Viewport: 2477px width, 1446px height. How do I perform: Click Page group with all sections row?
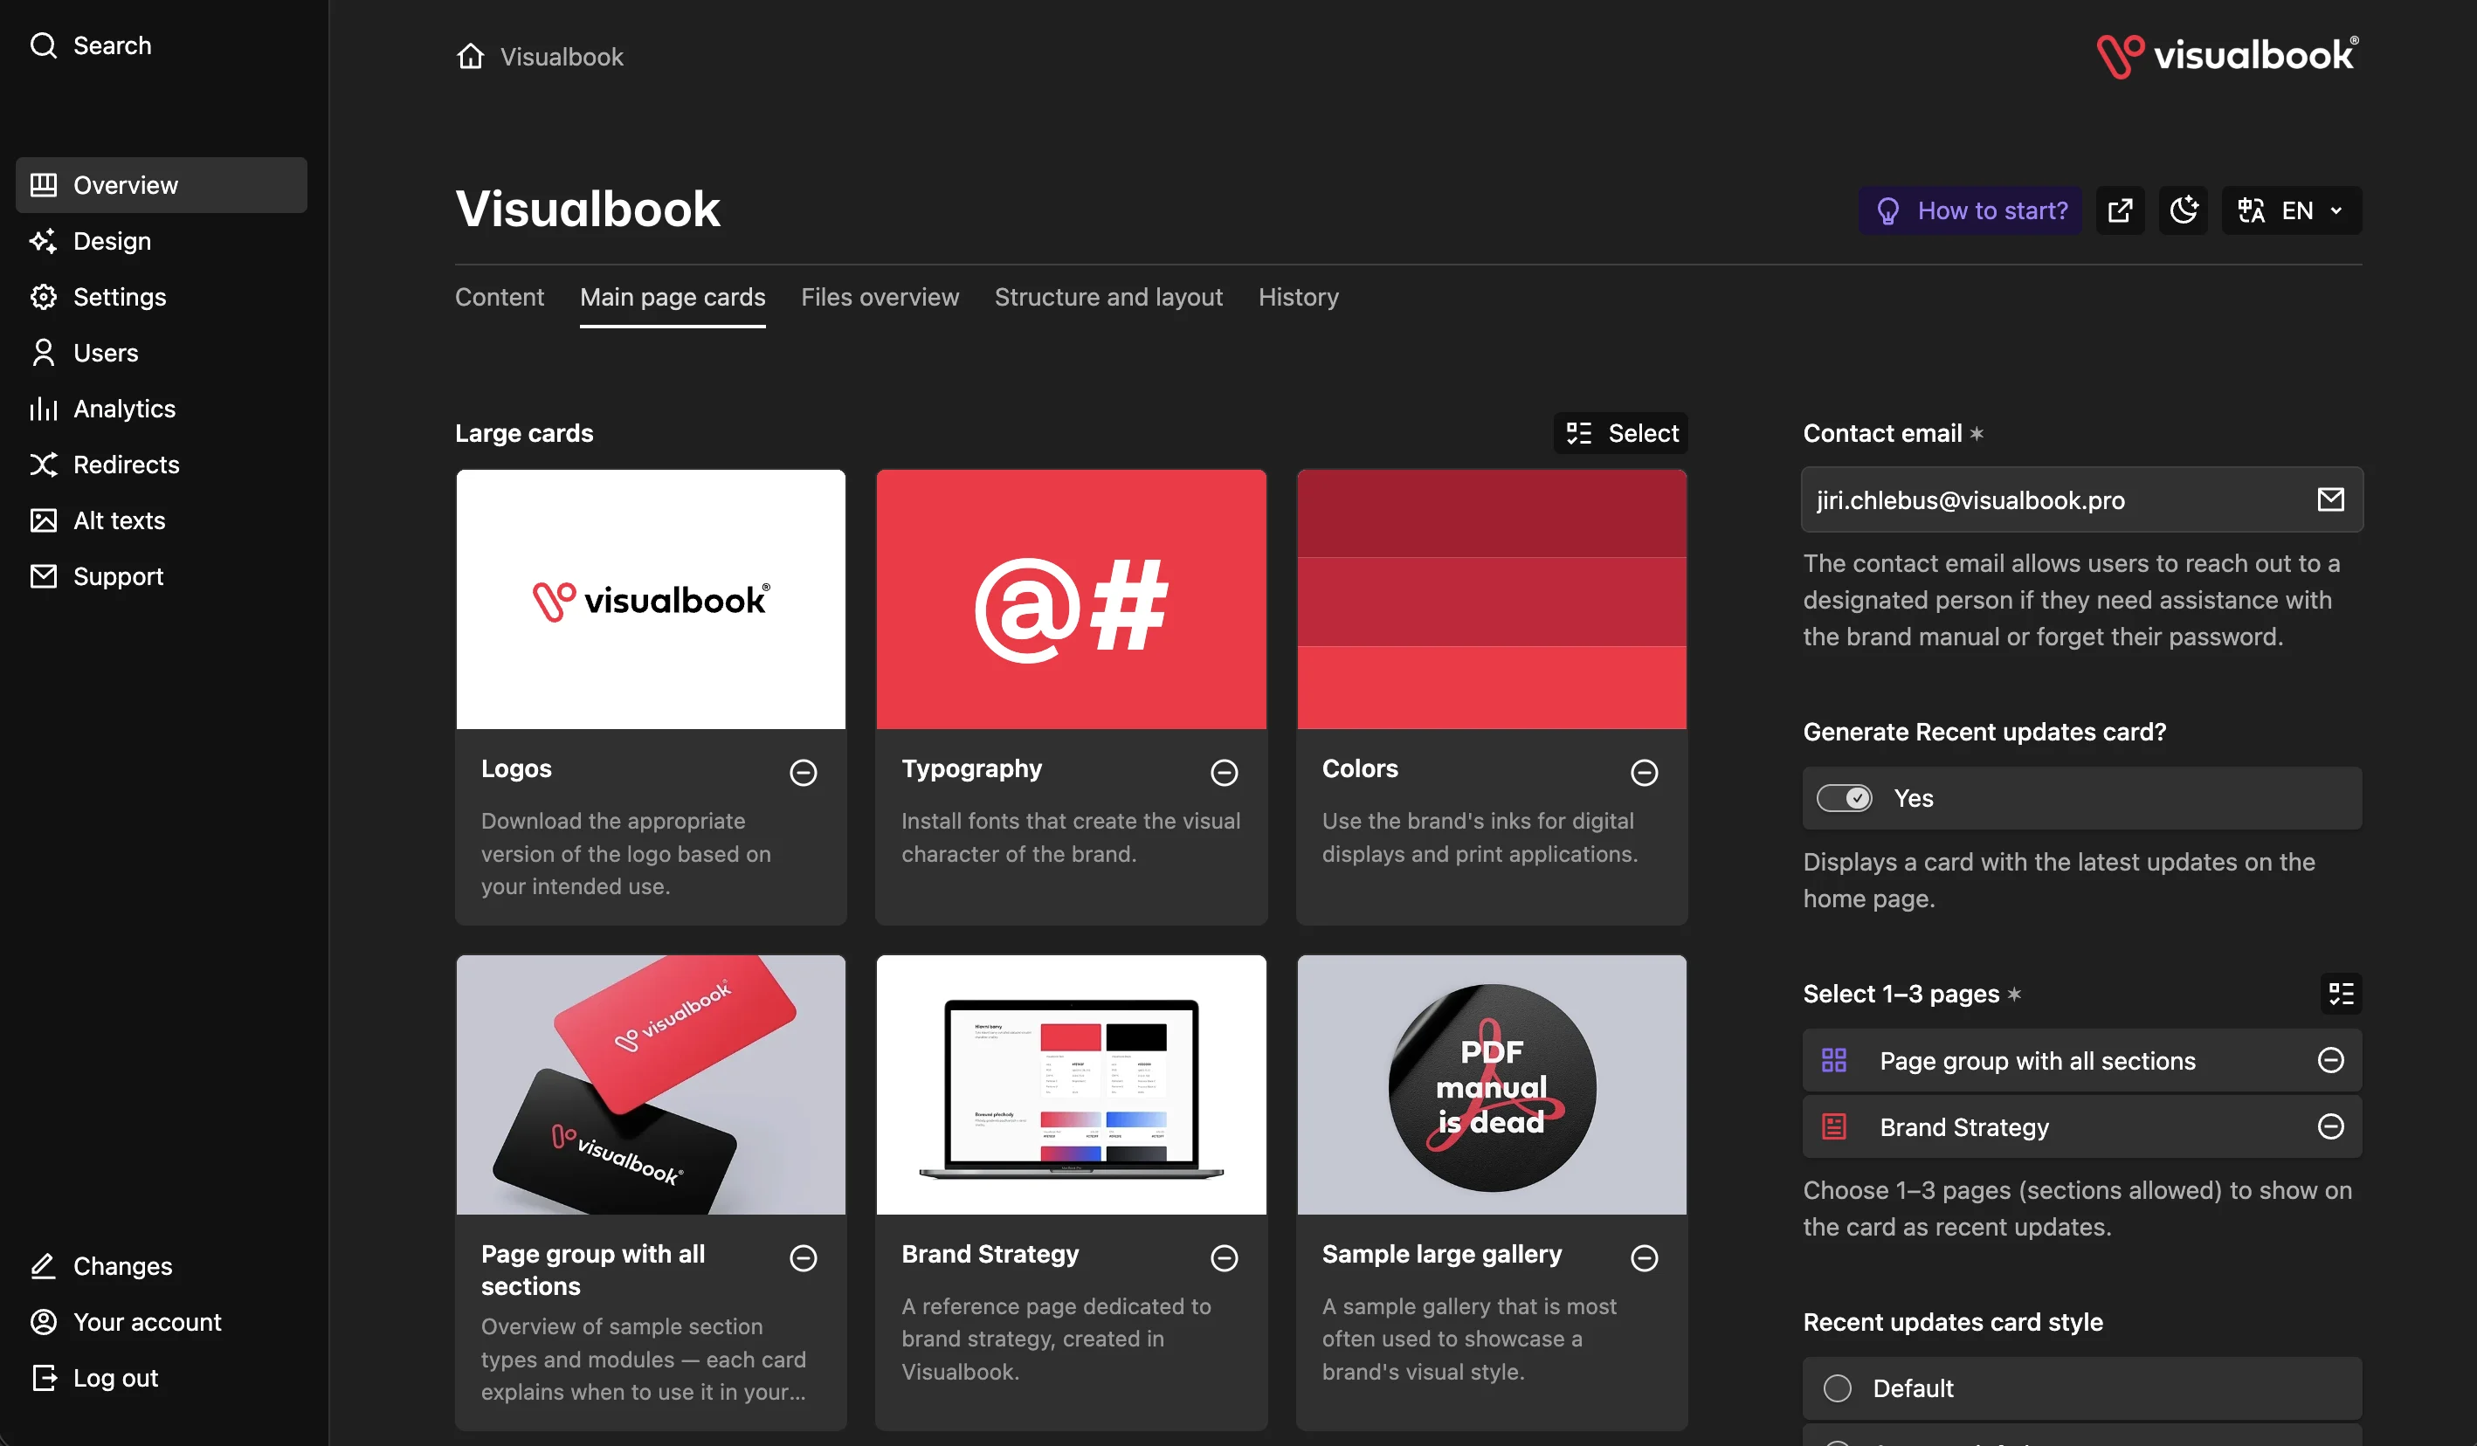tap(2082, 1060)
